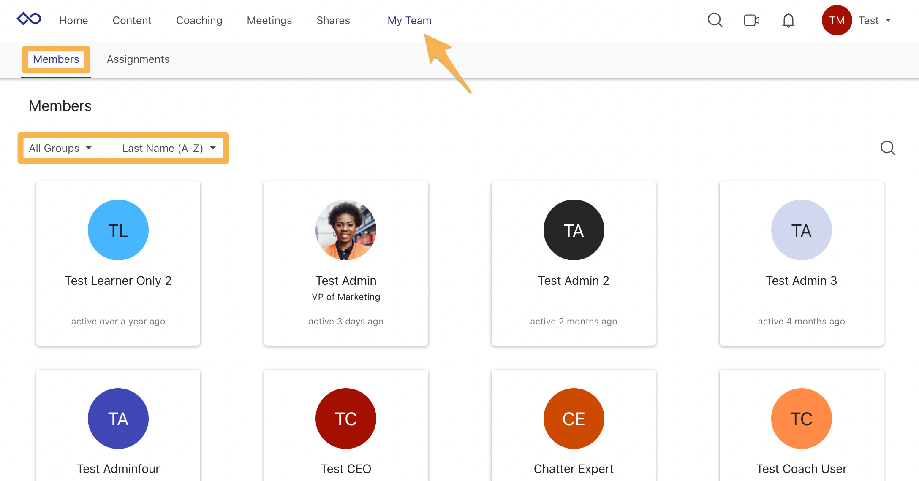Click the TM profile avatar badge
The image size is (919, 481).
pyautogui.click(x=837, y=20)
